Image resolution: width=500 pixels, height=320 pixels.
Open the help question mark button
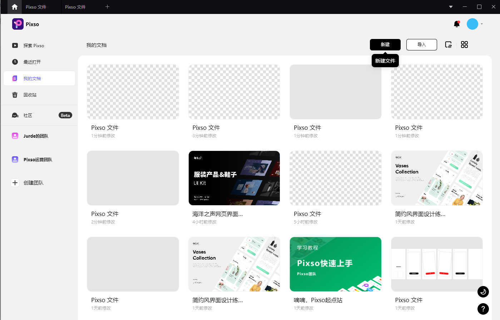coord(483,309)
